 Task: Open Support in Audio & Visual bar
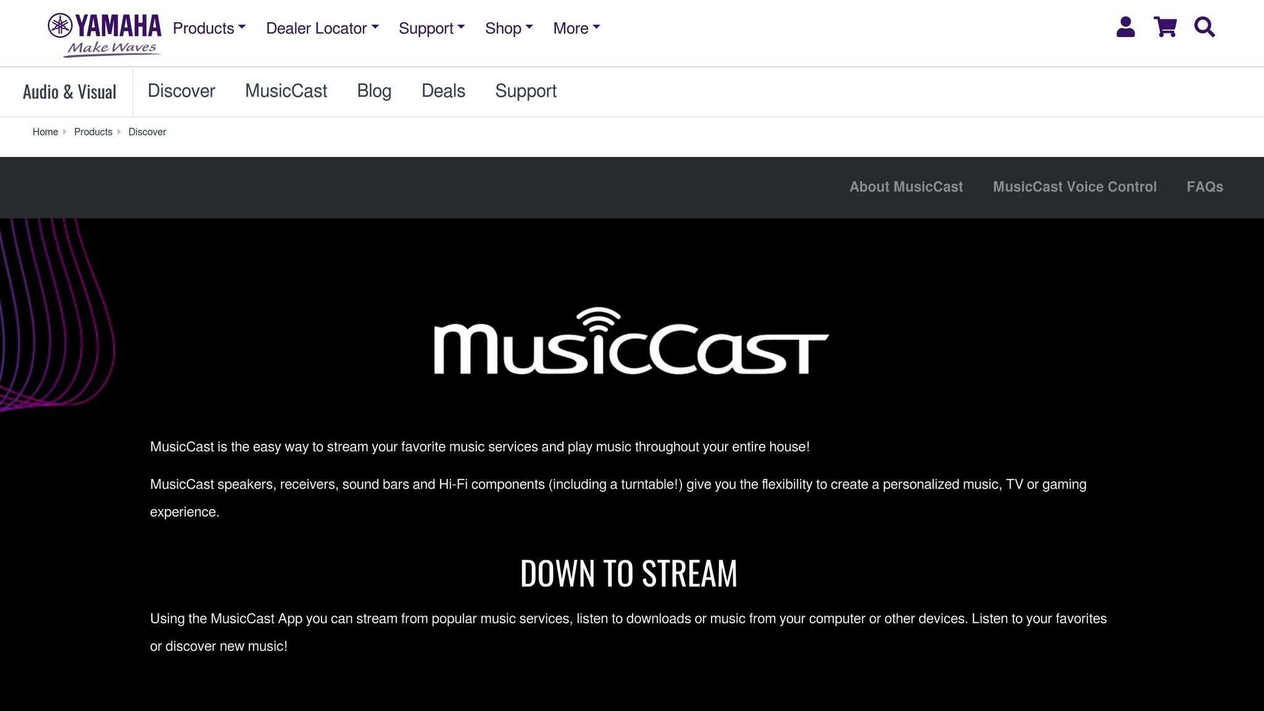[x=525, y=91]
